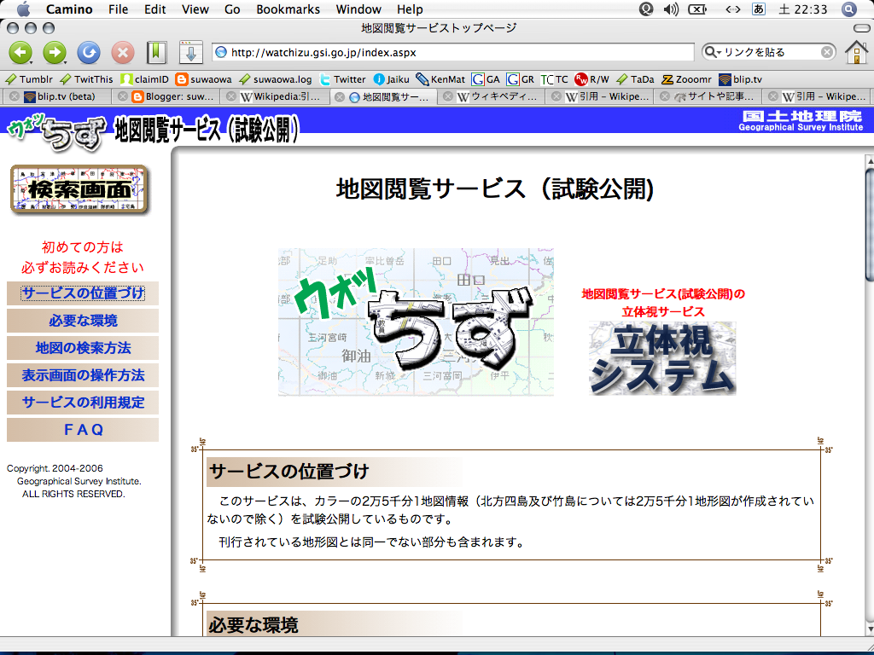Open the Bookmarks menu
874x655 pixels.
point(288,9)
